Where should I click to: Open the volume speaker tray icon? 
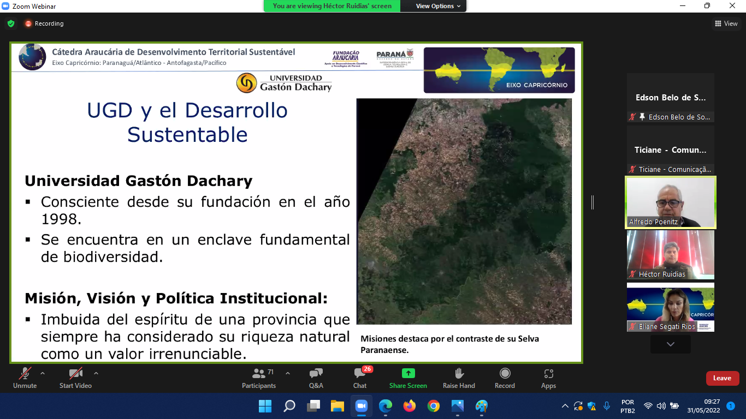pos(661,406)
